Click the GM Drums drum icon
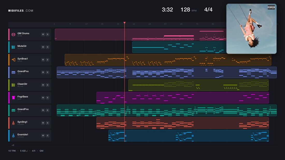 coord(13,34)
